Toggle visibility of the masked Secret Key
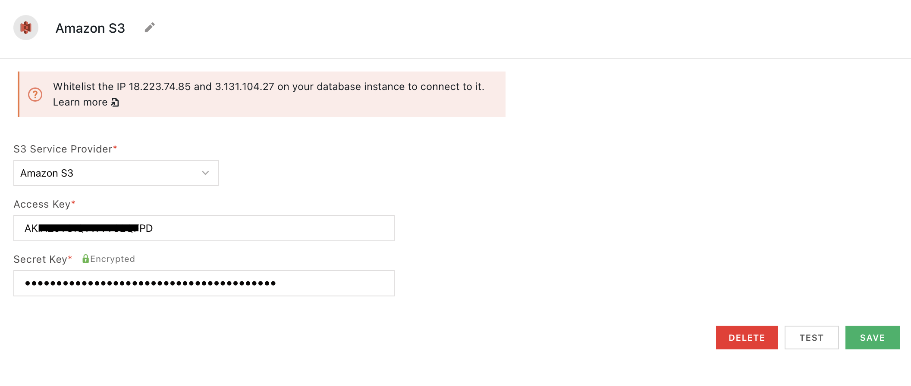The image size is (911, 386). [x=204, y=283]
